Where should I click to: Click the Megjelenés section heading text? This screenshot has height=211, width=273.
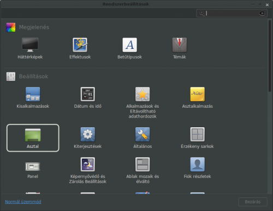coord(34,27)
